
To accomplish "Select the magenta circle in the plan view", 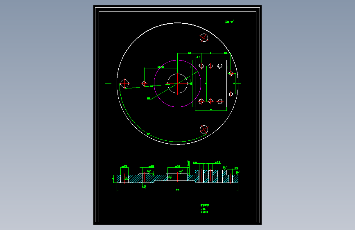I will pos(178,83).
